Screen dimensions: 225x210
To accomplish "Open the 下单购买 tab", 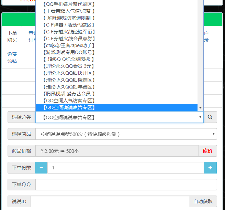I will tap(12, 36).
